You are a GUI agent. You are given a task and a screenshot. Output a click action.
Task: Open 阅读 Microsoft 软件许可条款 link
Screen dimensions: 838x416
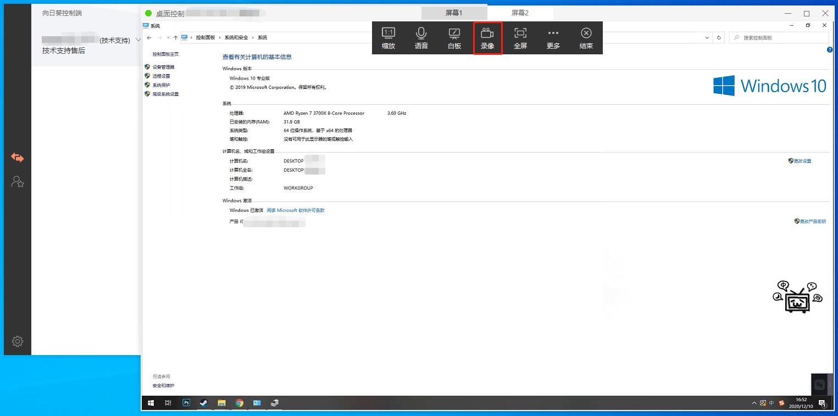point(296,210)
